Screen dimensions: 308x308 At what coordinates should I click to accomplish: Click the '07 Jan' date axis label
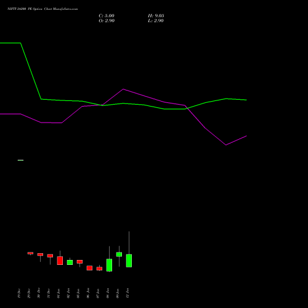pos(98,293)
